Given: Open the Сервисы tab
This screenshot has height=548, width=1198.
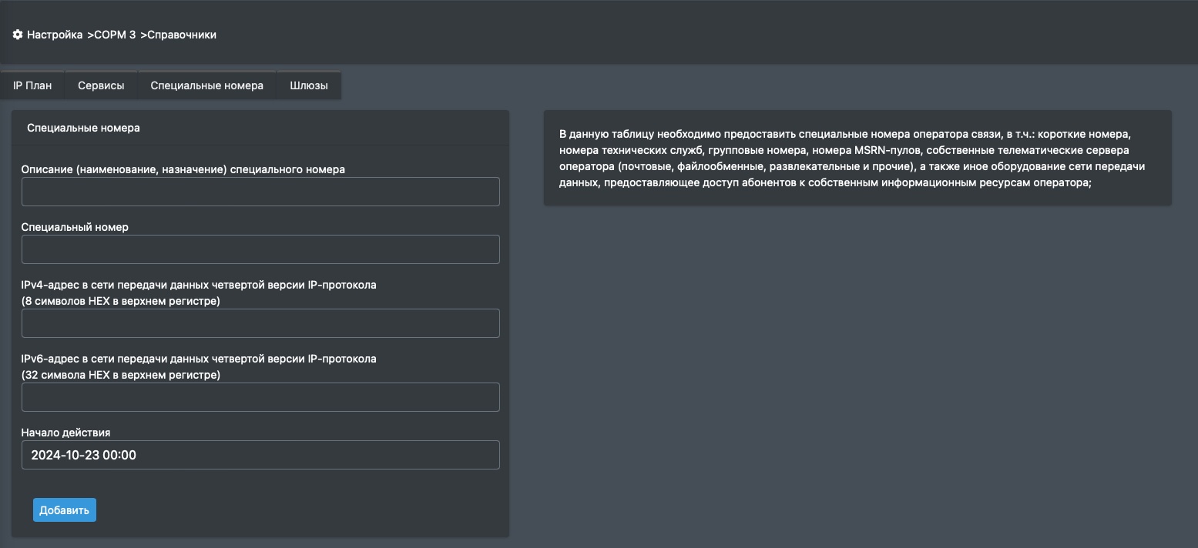Looking at the screenshot, I should point(101,85).
